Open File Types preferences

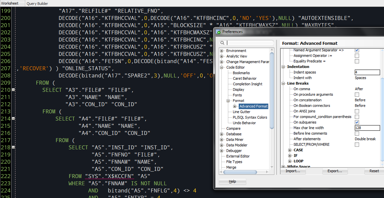[x=234, y=162]
